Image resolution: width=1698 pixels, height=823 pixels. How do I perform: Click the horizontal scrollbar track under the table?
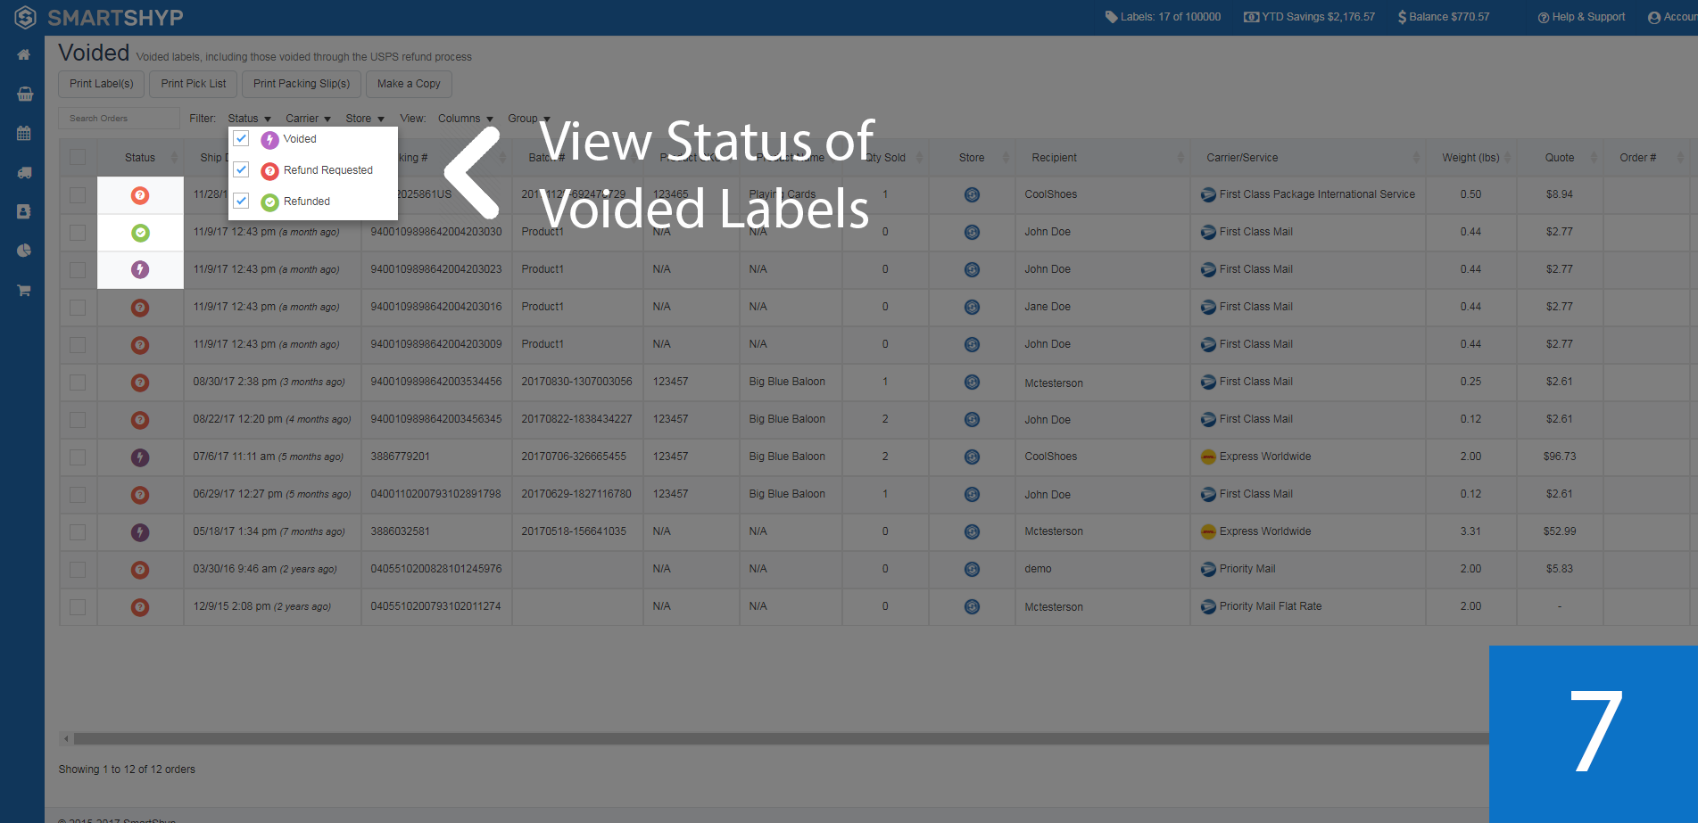781,738
